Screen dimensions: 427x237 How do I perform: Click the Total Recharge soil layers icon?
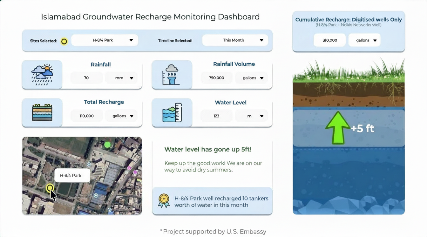[42, 112]
